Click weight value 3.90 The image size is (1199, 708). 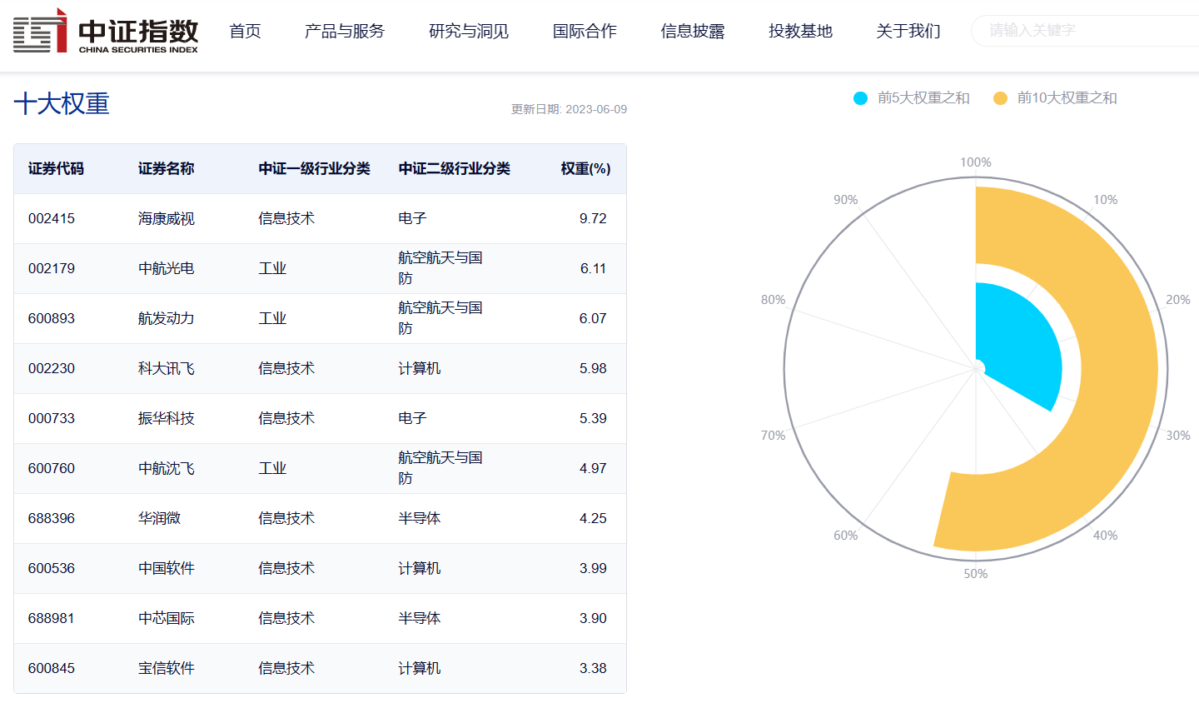click(x=593, y=618)
